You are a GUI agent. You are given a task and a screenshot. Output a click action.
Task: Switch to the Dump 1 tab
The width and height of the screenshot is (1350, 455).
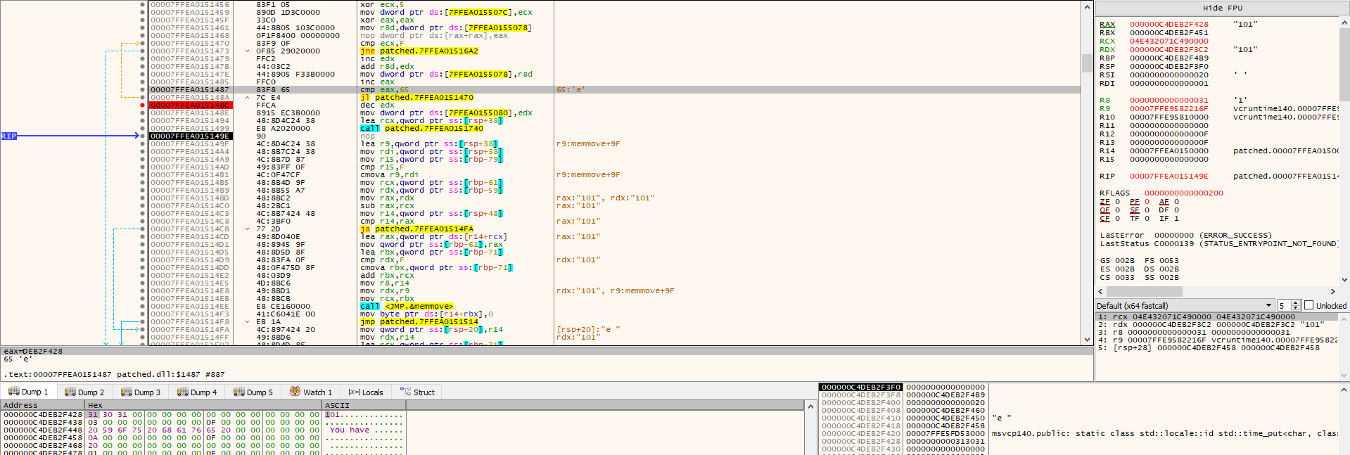tap(28, 392)
